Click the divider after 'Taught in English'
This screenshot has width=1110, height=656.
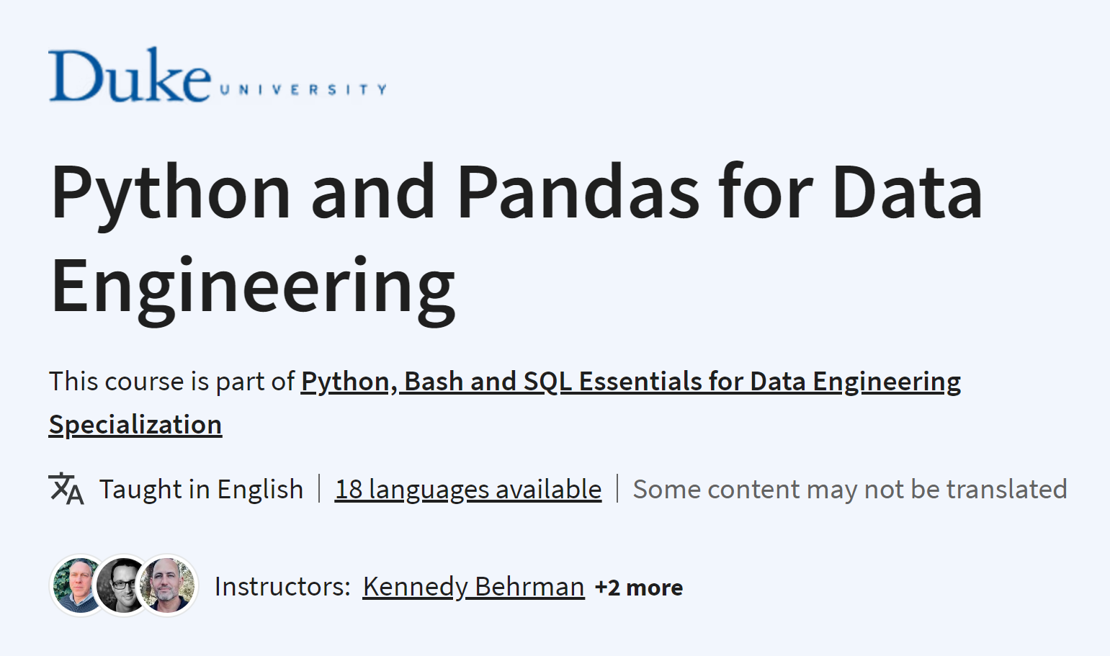(x=319, y=489)
